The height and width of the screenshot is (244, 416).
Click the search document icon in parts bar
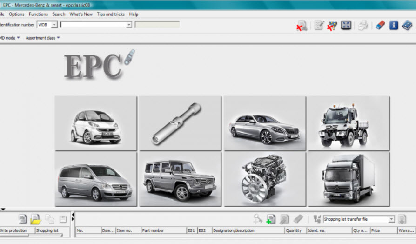click(284, 219)
